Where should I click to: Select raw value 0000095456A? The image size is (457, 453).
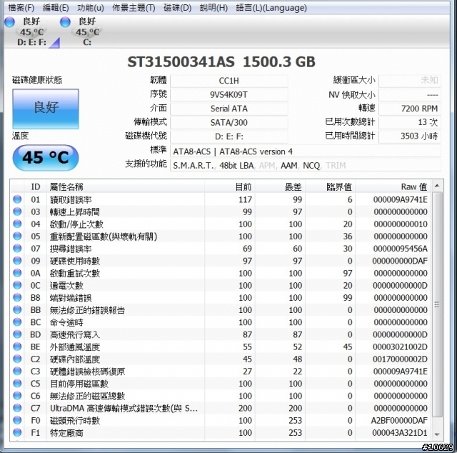click(x=401, y=249)
